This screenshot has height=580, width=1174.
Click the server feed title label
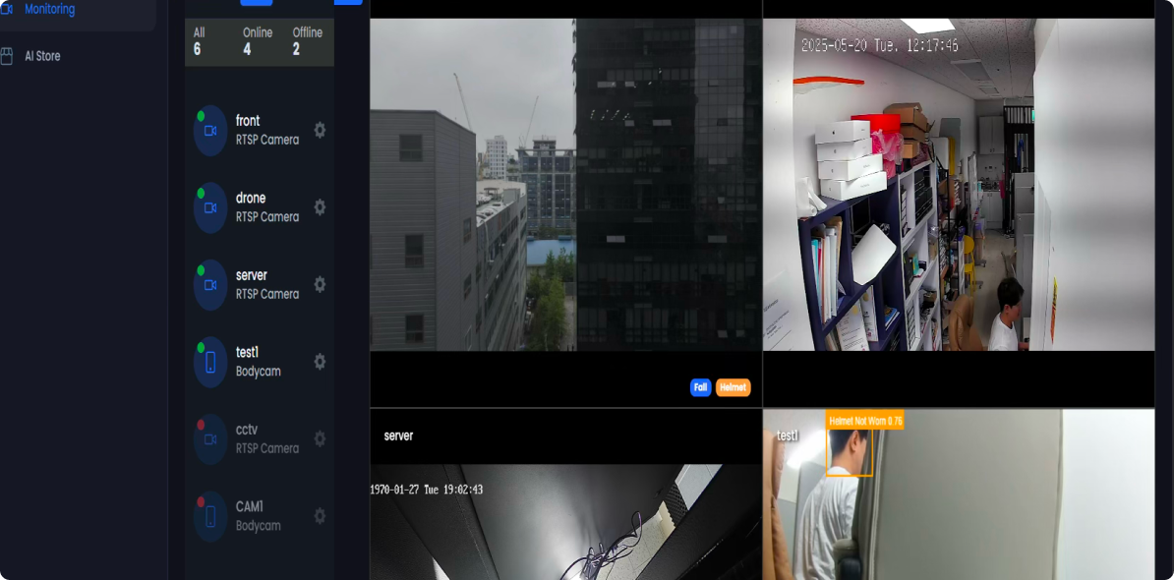tap(398, 435)
